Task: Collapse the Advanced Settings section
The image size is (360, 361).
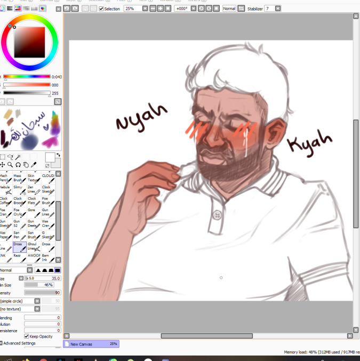Action: click(x=1, y=343)
